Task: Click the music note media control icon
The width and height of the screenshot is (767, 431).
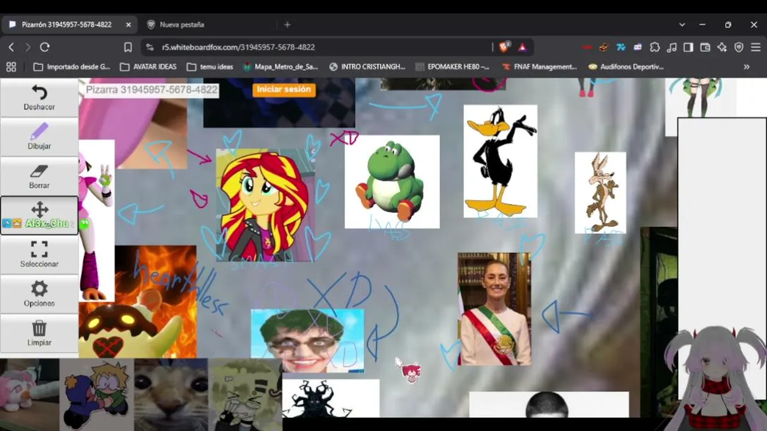Action: (x=672, y=47)
